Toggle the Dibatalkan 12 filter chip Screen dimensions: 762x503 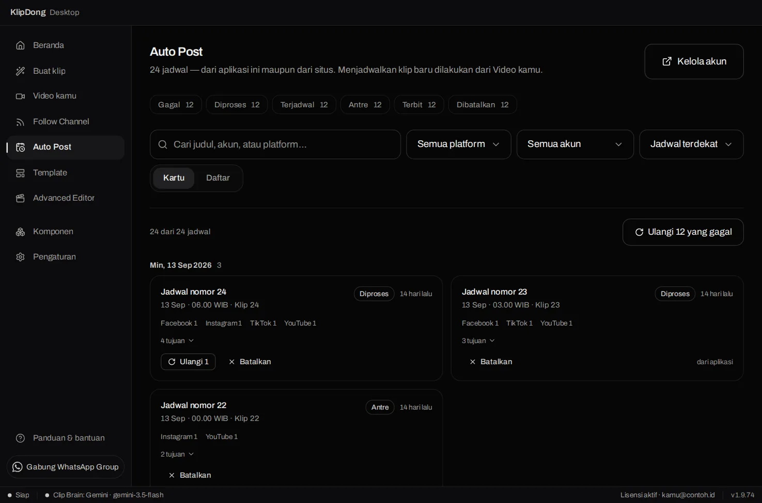[483, 105]
